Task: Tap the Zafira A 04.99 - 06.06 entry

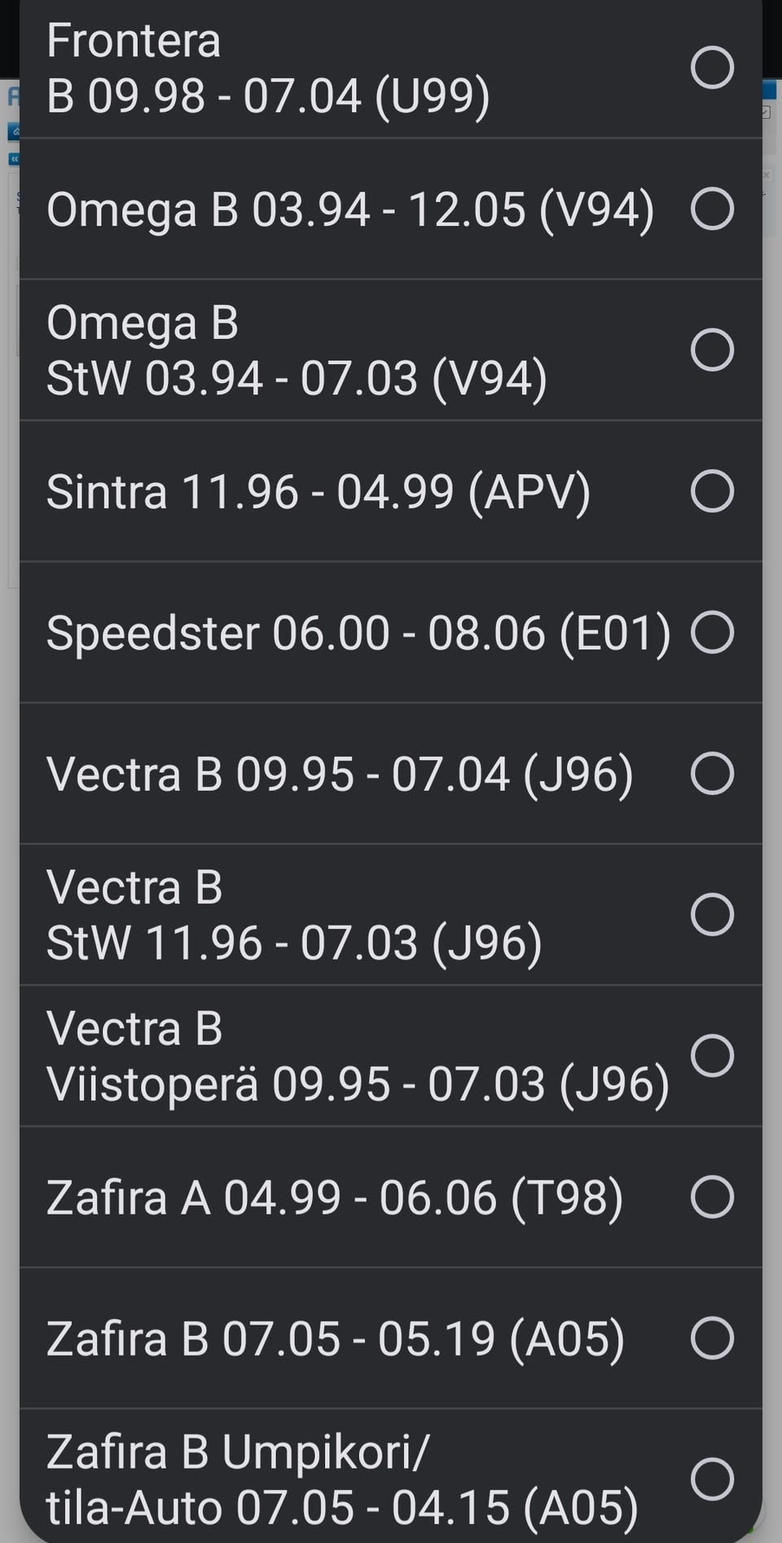Action: coord(334,1198)
